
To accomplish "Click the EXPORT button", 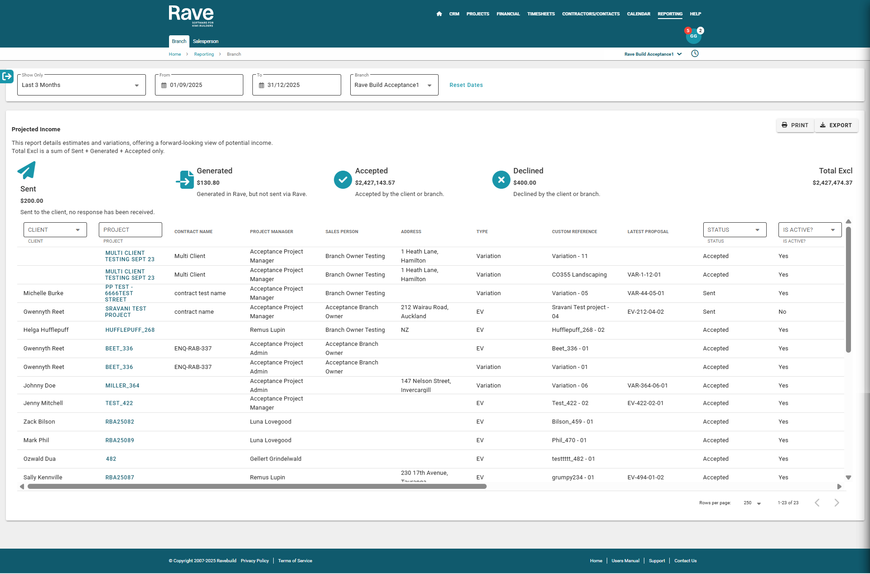I will (836, 125).
